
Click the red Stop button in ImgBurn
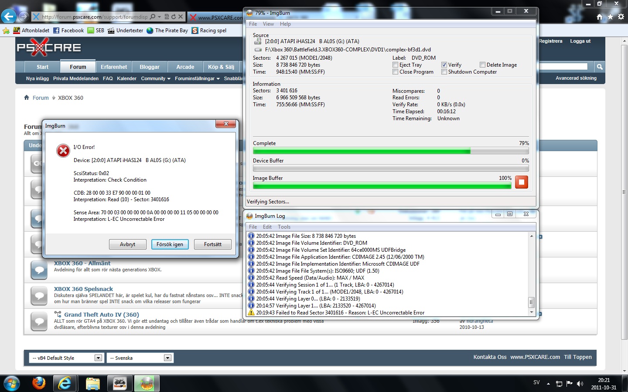[x=521, y=182]
